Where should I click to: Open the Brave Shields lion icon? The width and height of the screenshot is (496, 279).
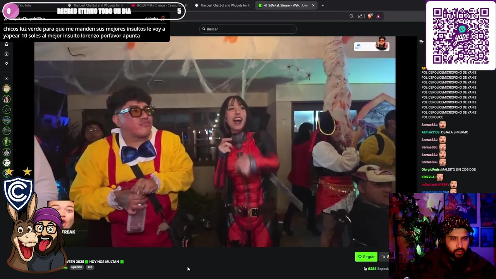370,16
